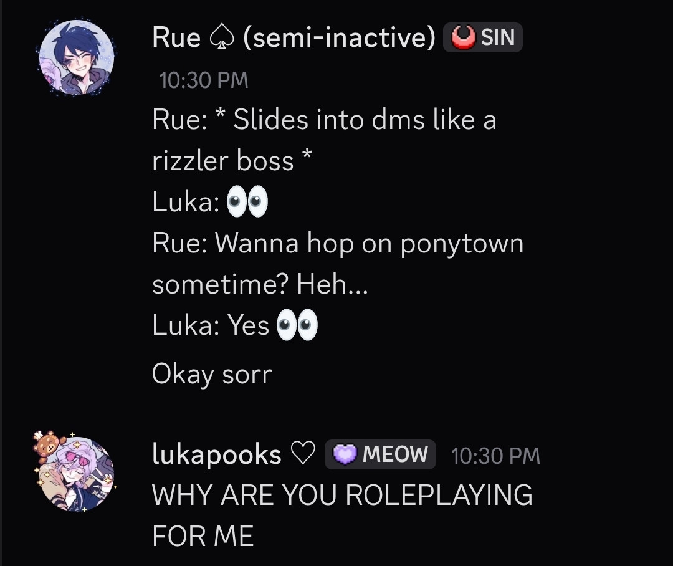Open lukapooks' profile avatar

[x=77, y=473]
